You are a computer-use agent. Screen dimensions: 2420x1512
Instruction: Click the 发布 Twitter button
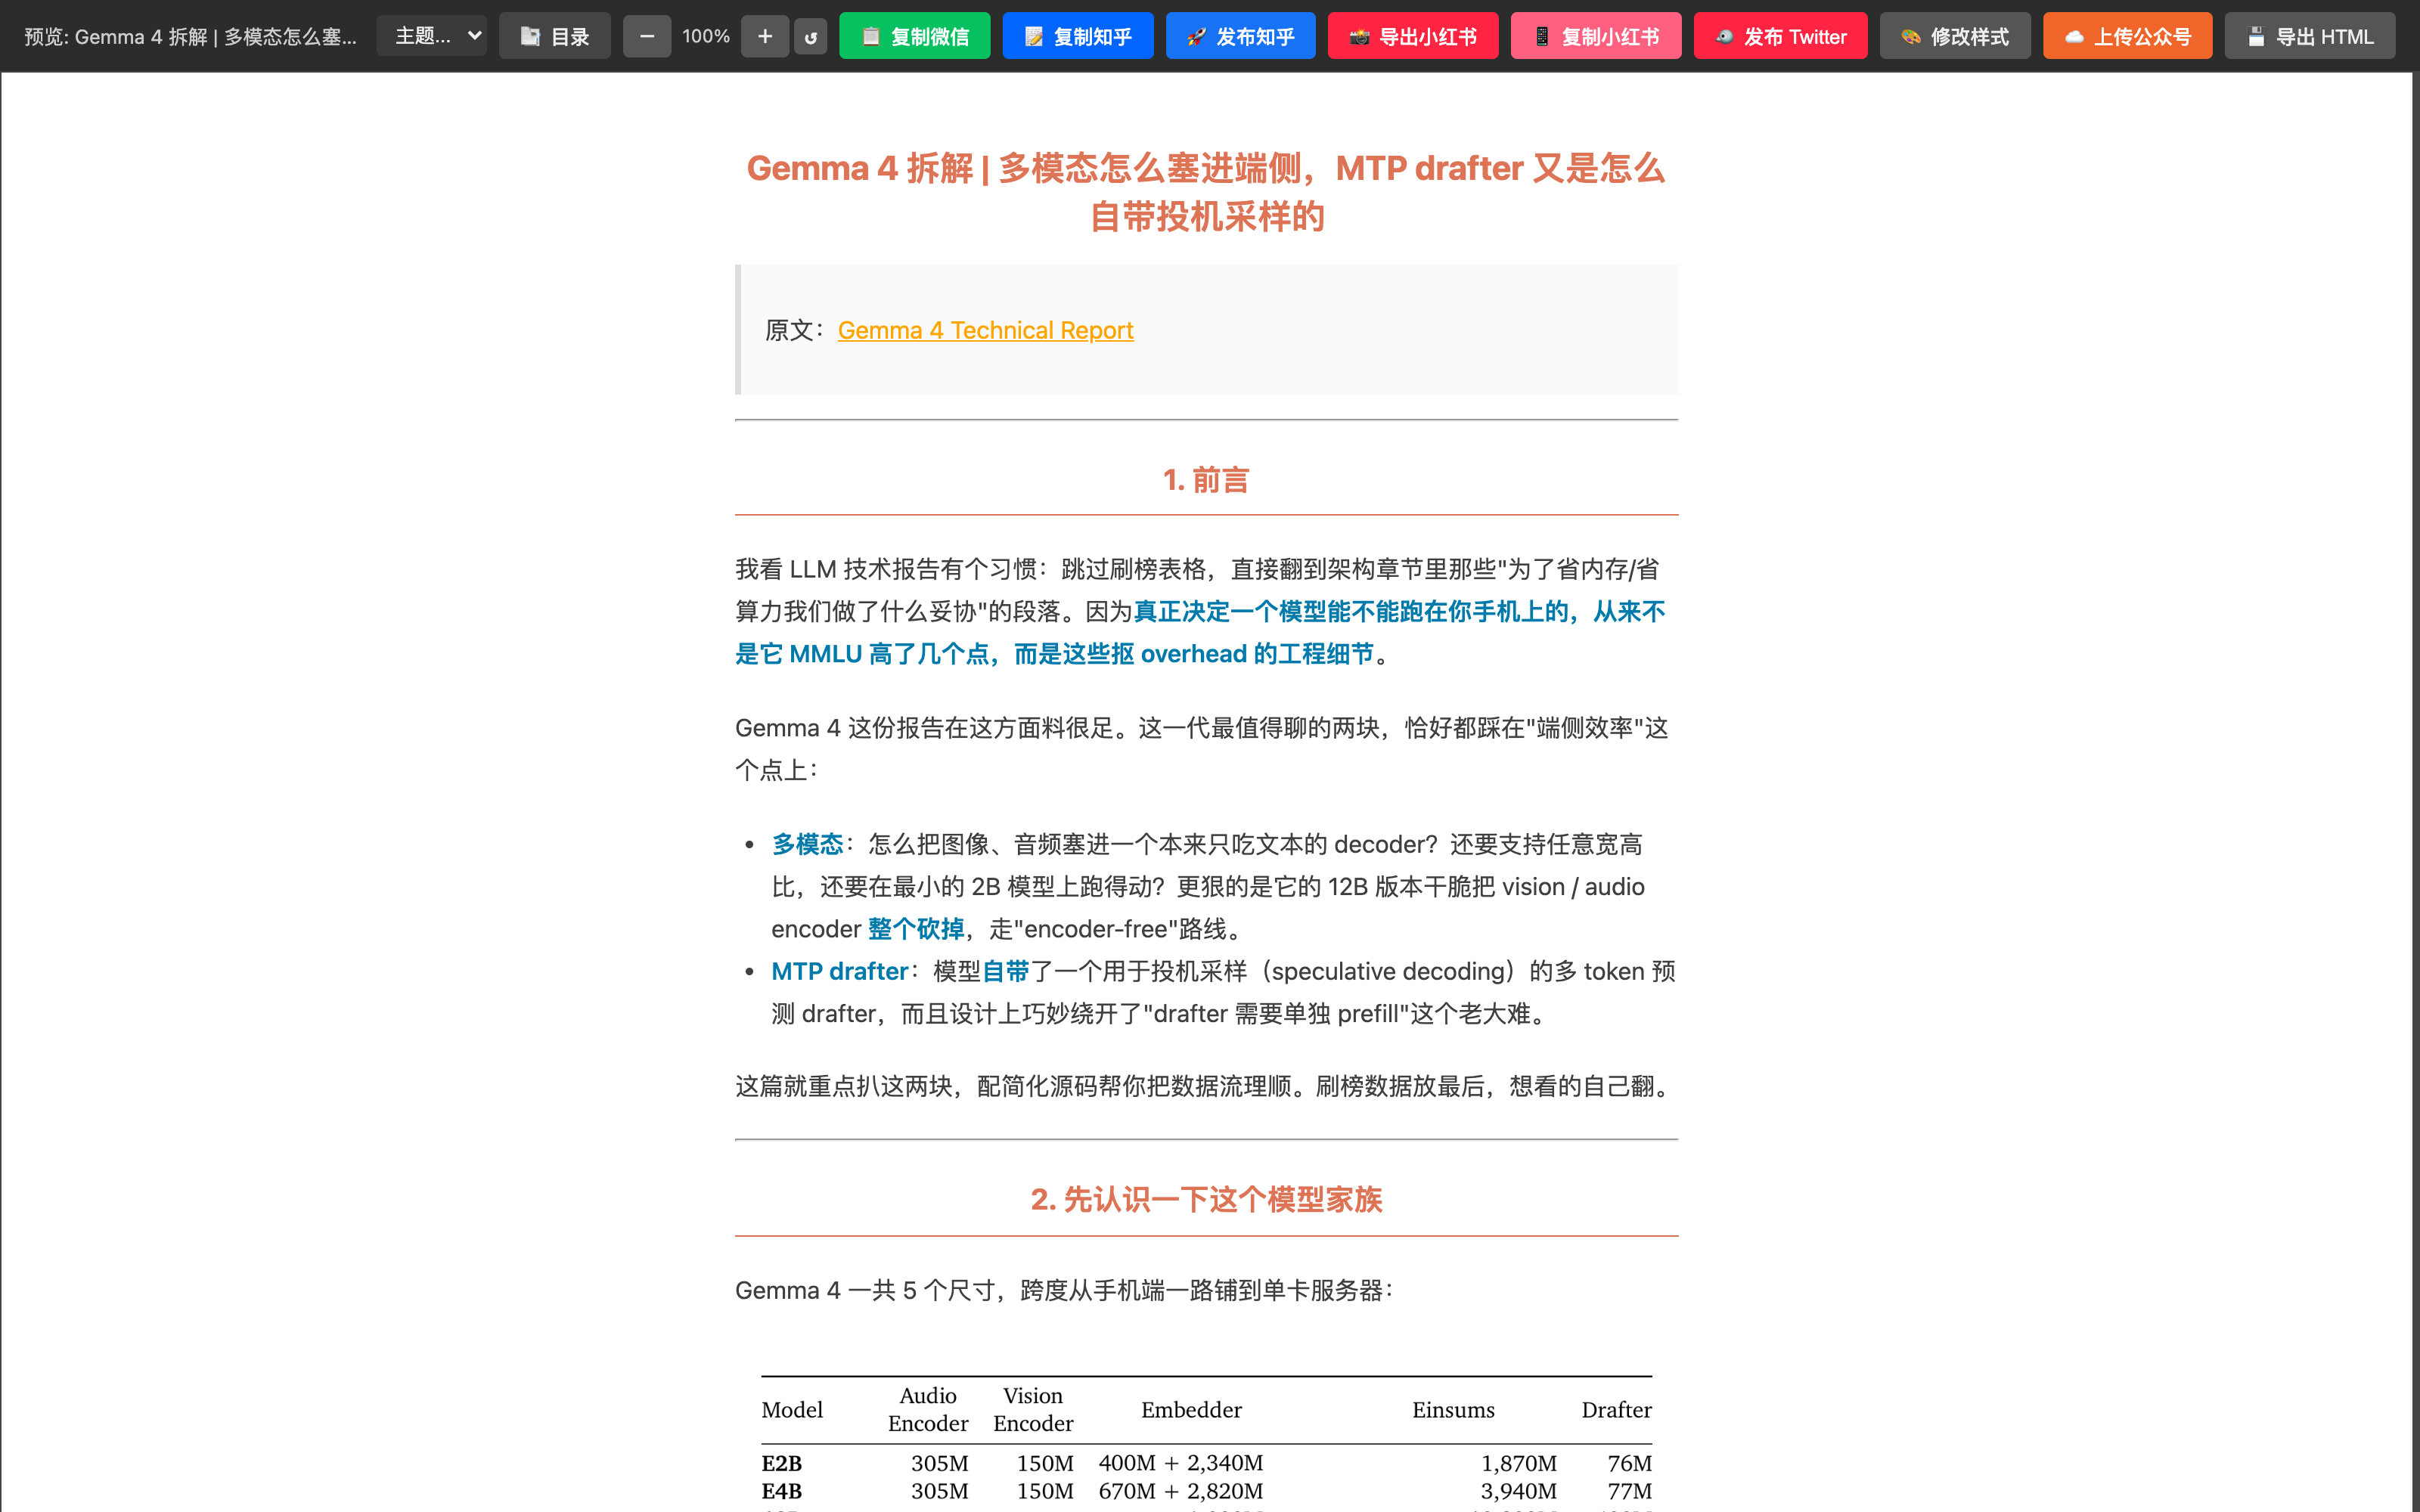pos(1781,36)
